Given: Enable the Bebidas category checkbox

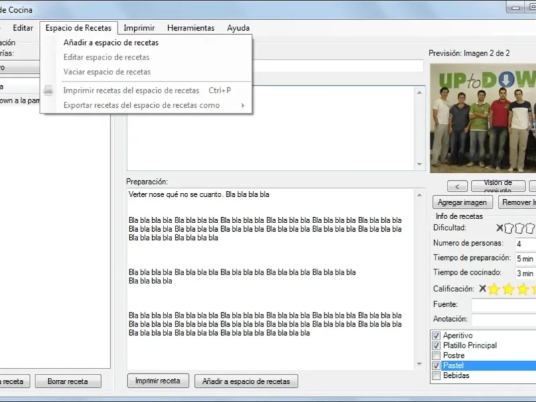Looking at the screenshot, I should click(x=436, y=375).
